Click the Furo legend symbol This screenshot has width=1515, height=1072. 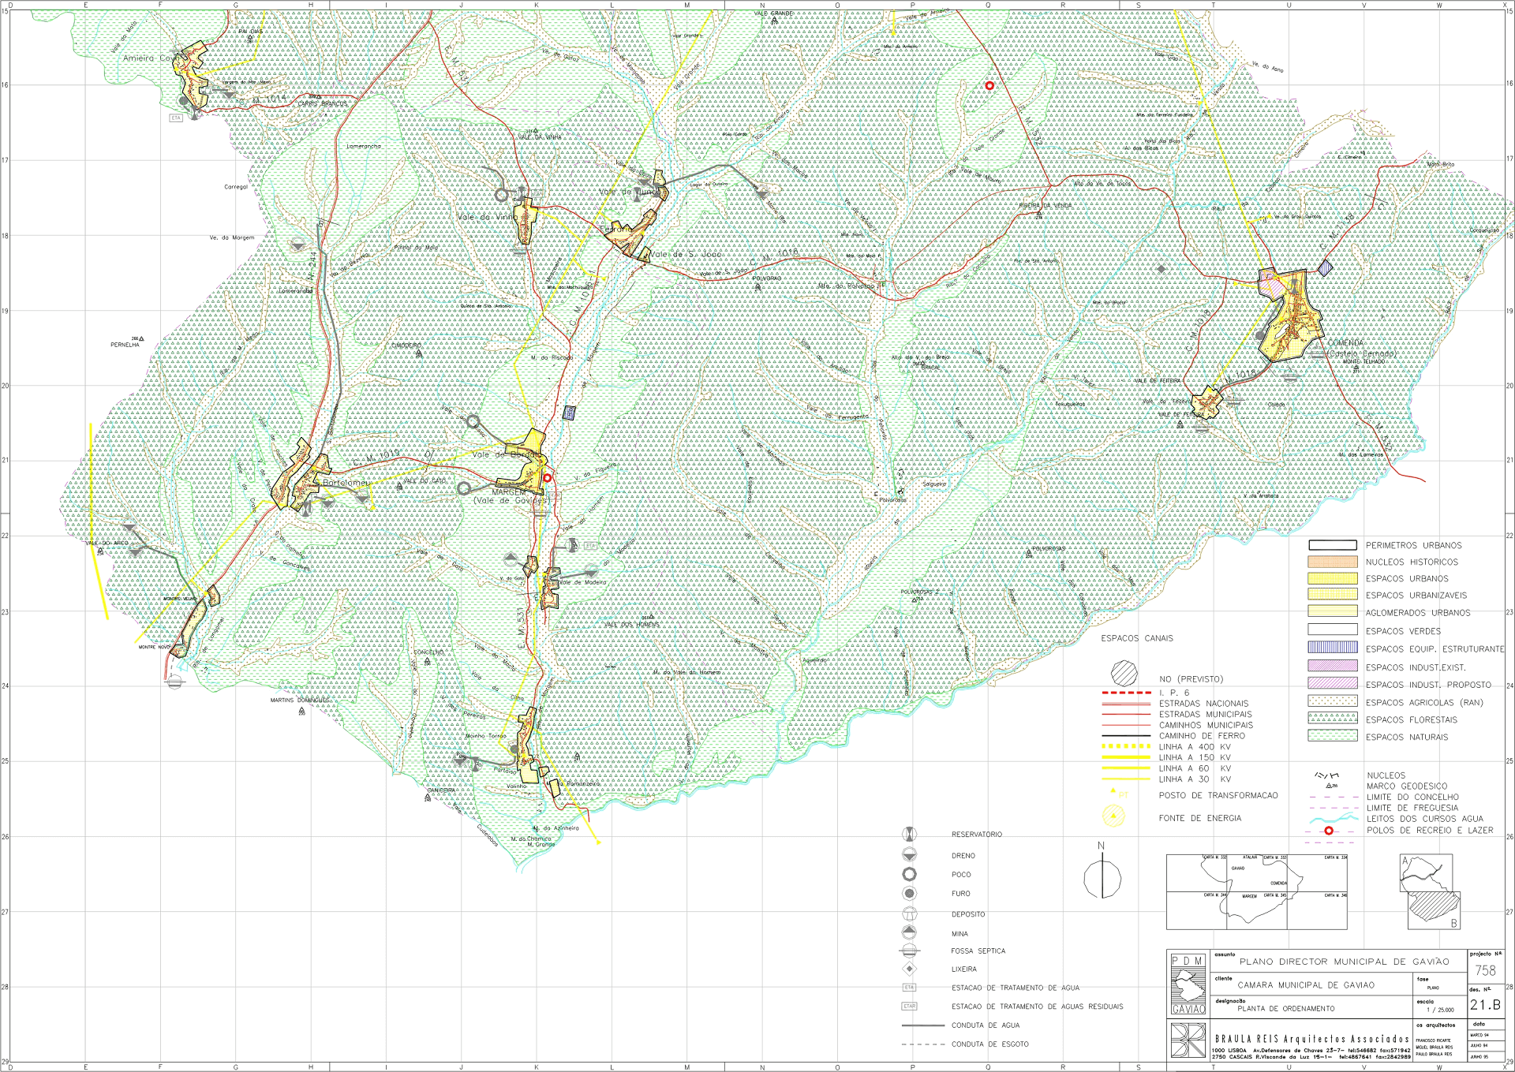(909, 894)
